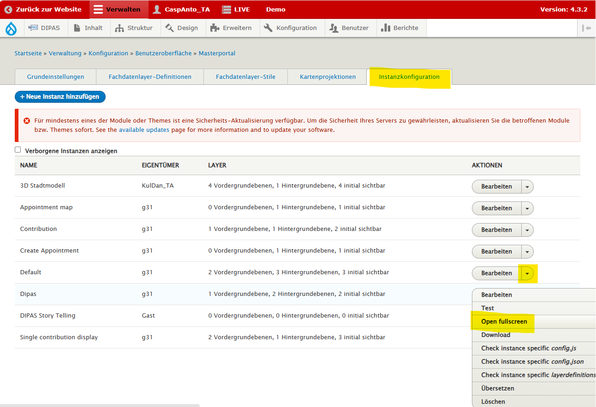The width and height of the screenshot is (596, 407).
Task: Open the Berichte menu
Action: pos(400,28)
